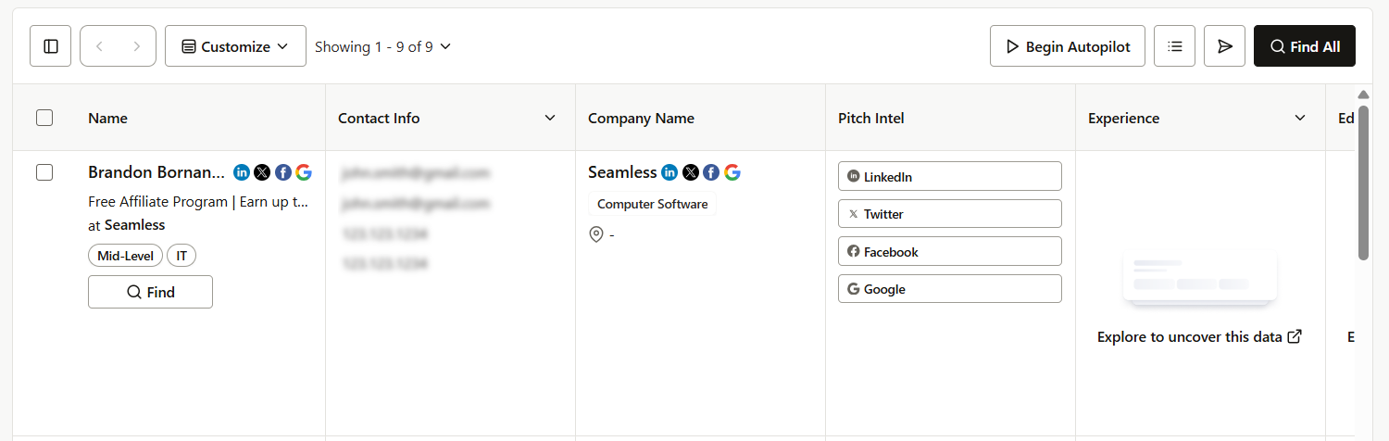Toggle the sidebar panel icon
Screen dimensions: 1389x441
point(51,46)
